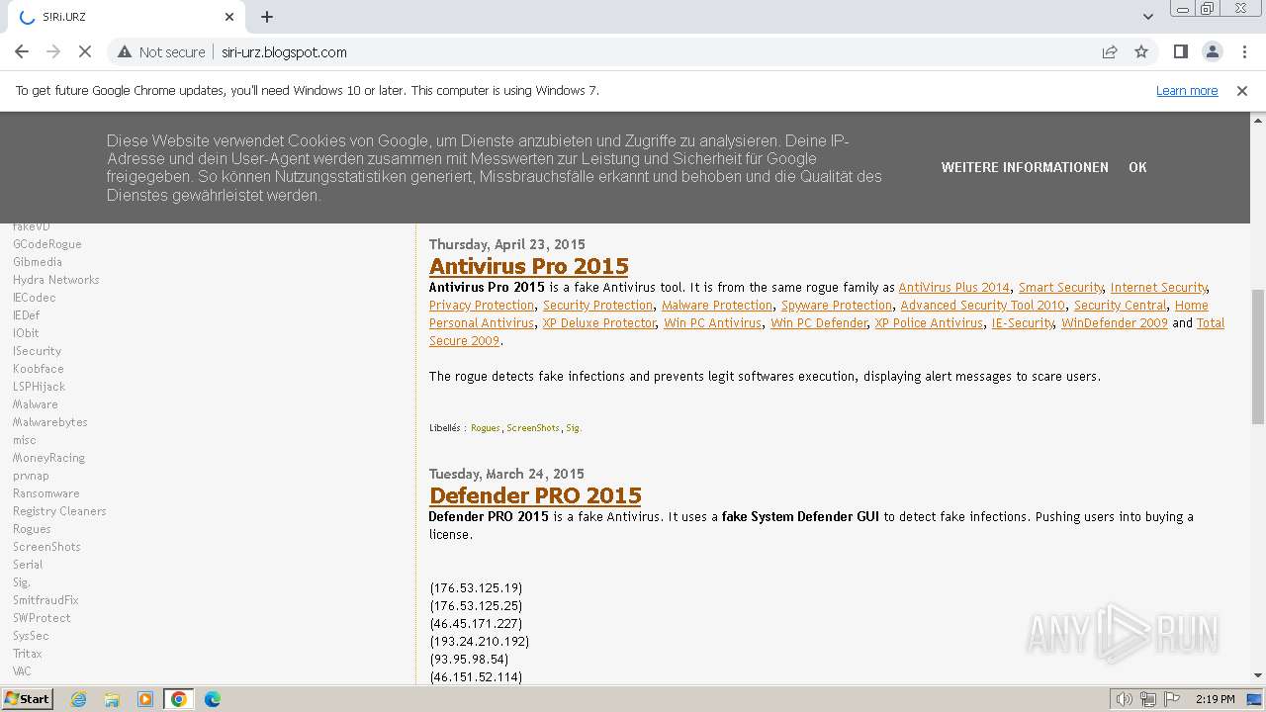Open Gibmedia sidebar label
The width and height of the screenshot is (1266, 712).
[38, 262]
